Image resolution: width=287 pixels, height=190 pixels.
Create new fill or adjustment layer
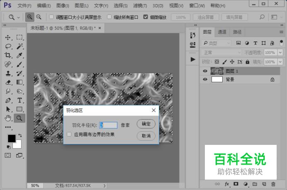coord(246,184)
